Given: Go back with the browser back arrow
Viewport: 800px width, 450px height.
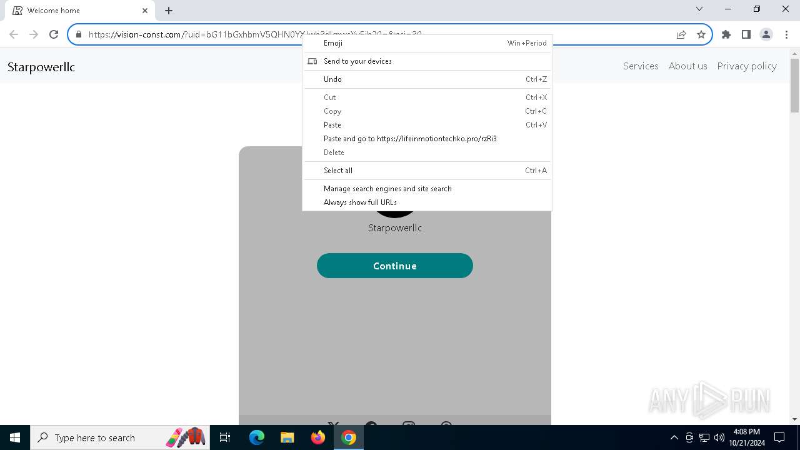Looking at the screenshot, I should pos(14,34).
